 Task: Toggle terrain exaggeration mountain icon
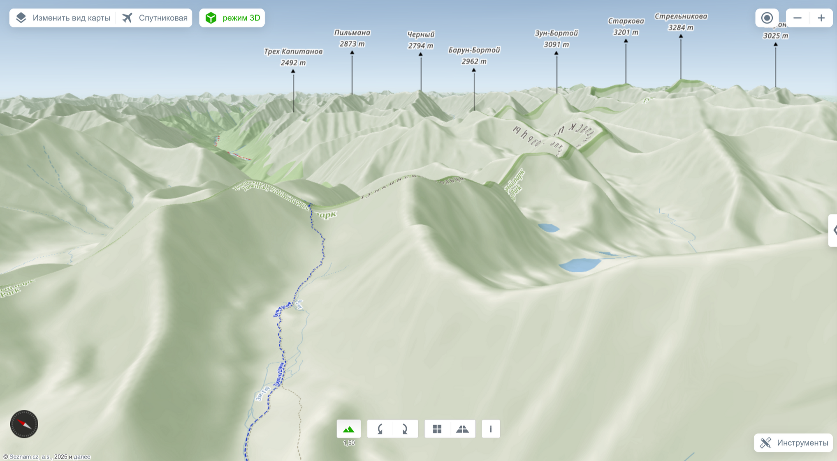click(348, 429)
